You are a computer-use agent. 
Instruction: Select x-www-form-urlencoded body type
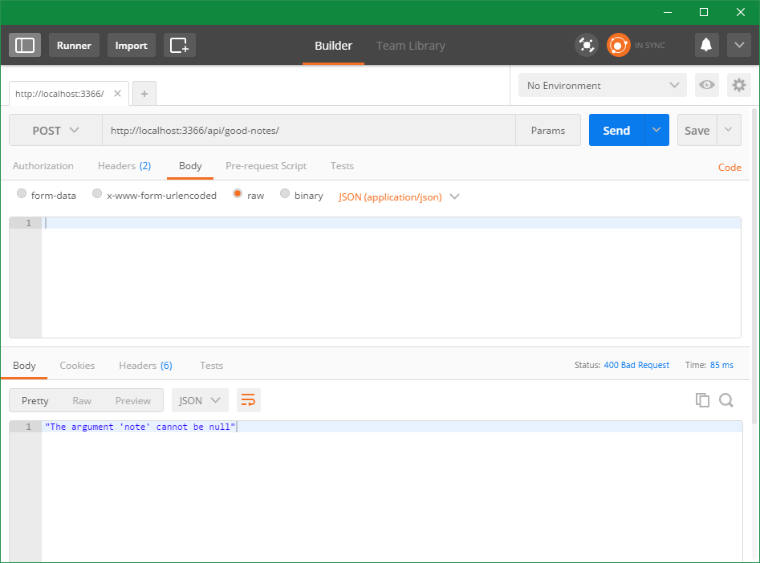click(x=97, y=194)
